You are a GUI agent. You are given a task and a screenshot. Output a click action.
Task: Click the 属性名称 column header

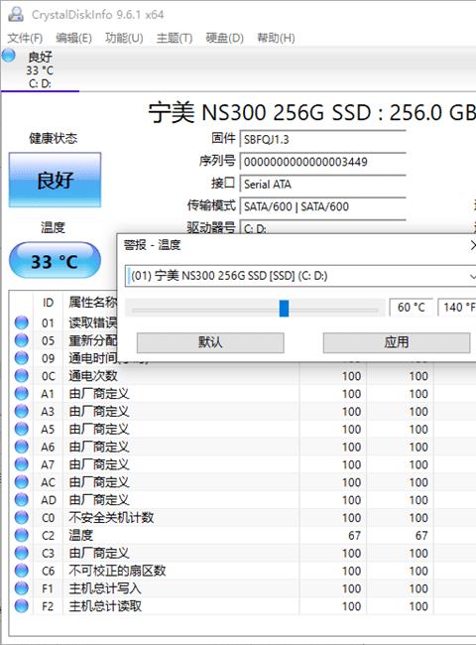coord(93,303)
